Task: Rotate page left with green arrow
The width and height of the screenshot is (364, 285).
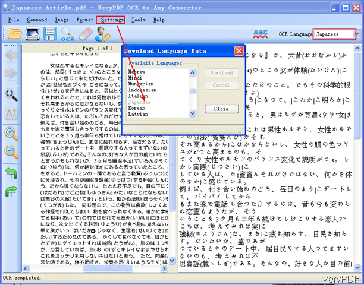Action: click(11, 173)
